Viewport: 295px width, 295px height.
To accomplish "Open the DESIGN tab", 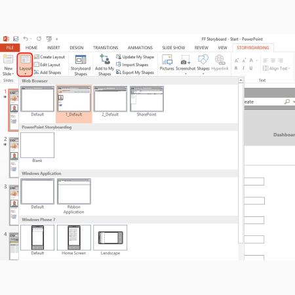I will (77, 48).
